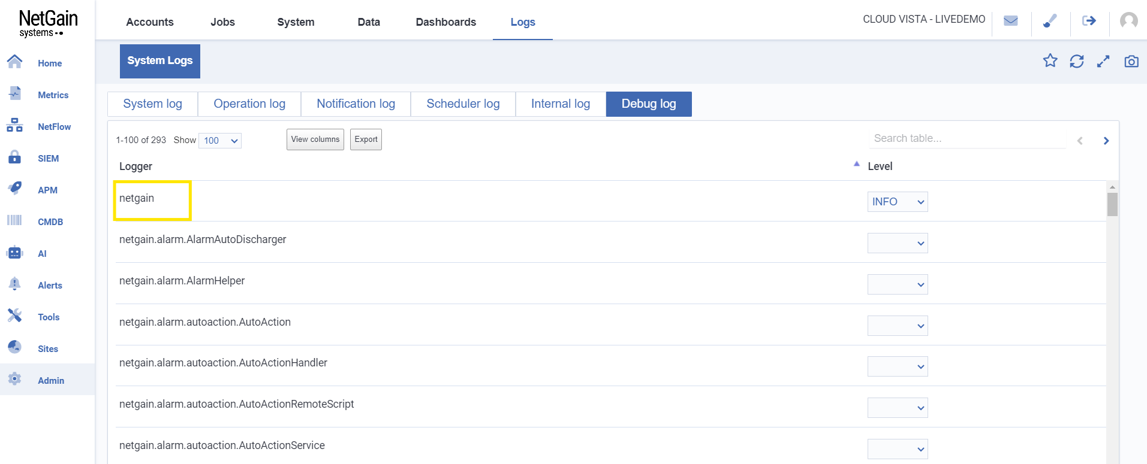Open the System menu
This screenshot has height=464, width=1147.
(x=296, y=22)
